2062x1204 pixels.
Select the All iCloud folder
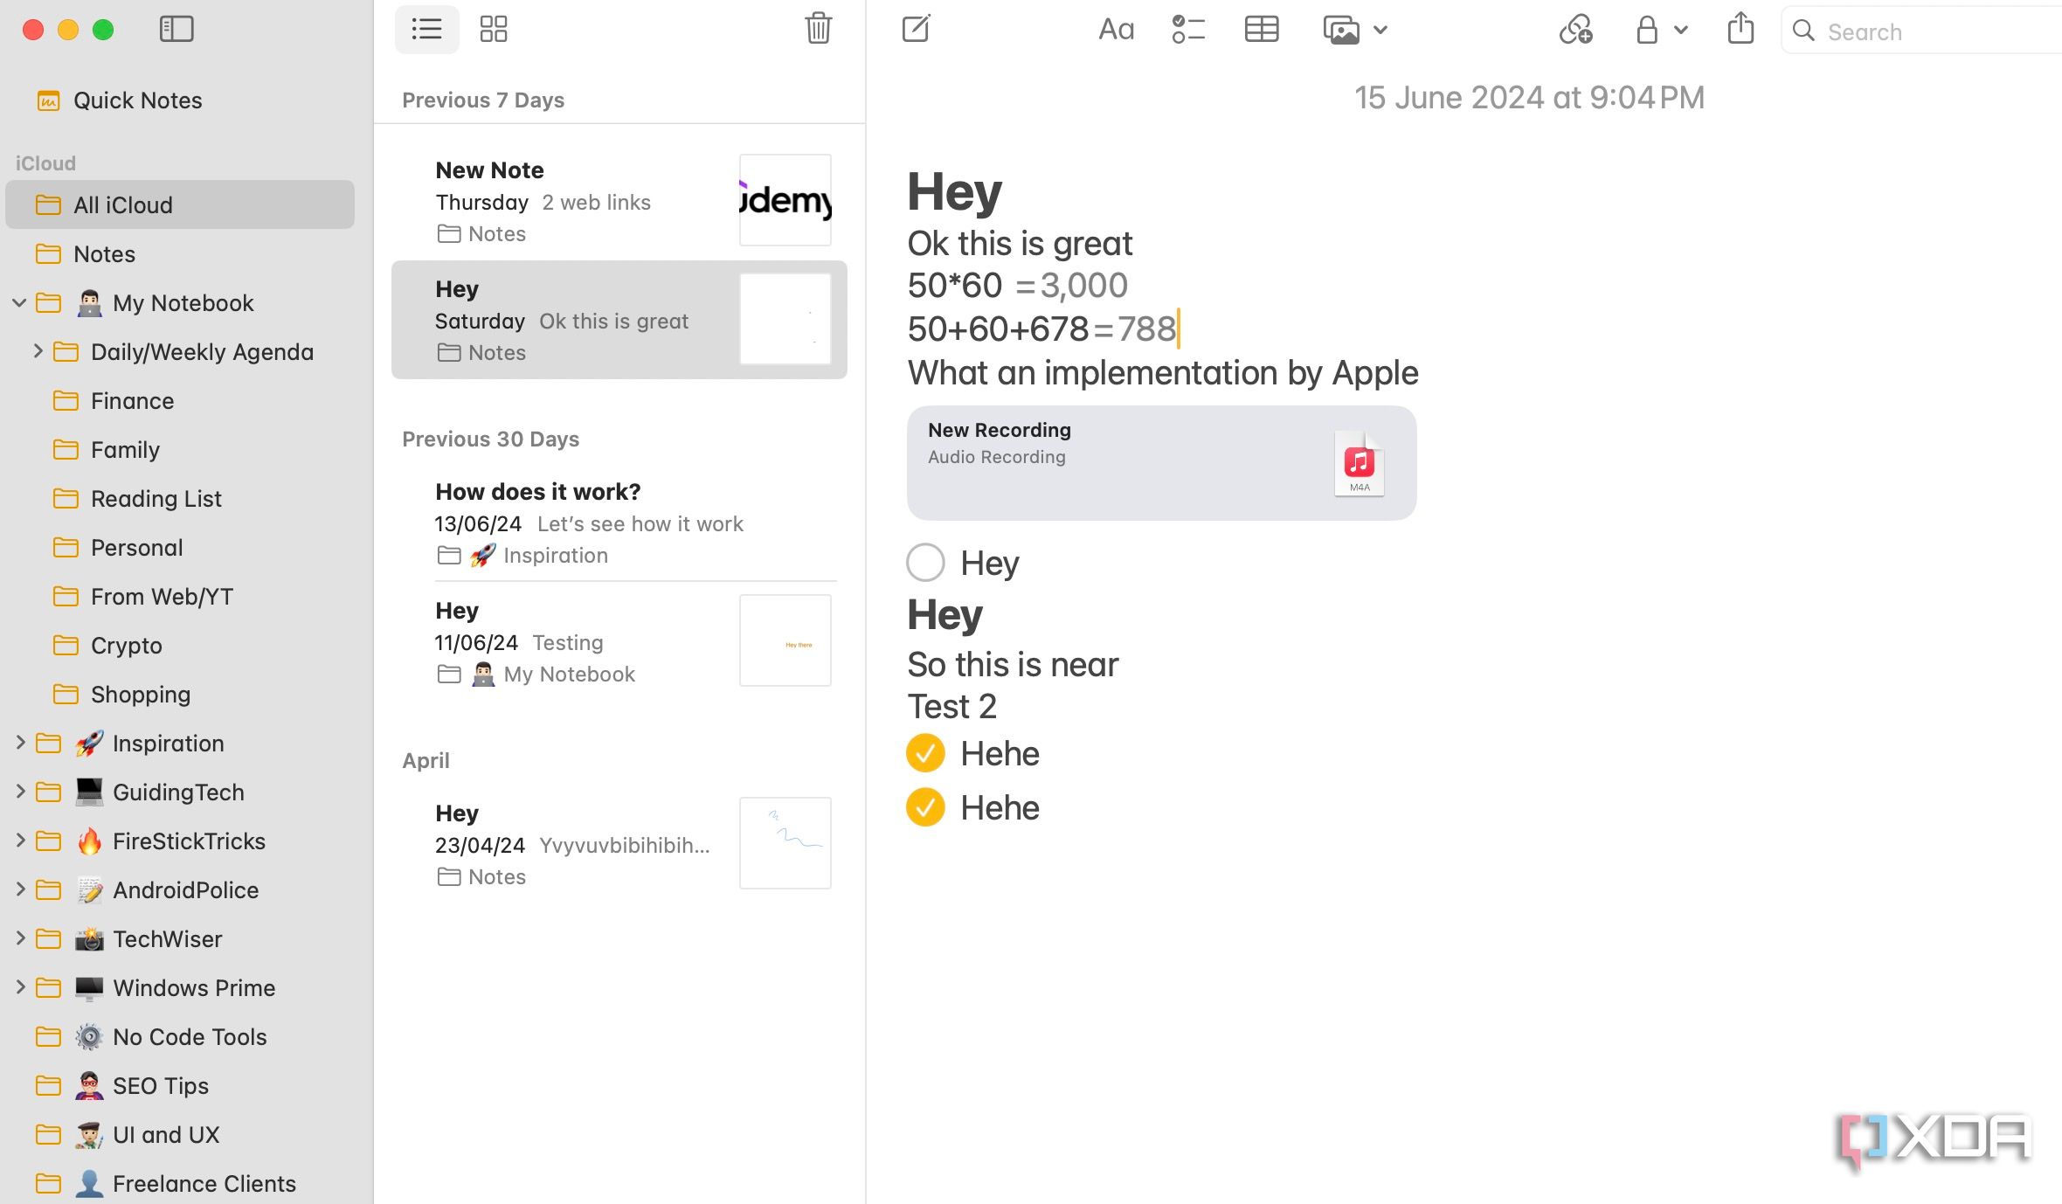coord(180,204)
